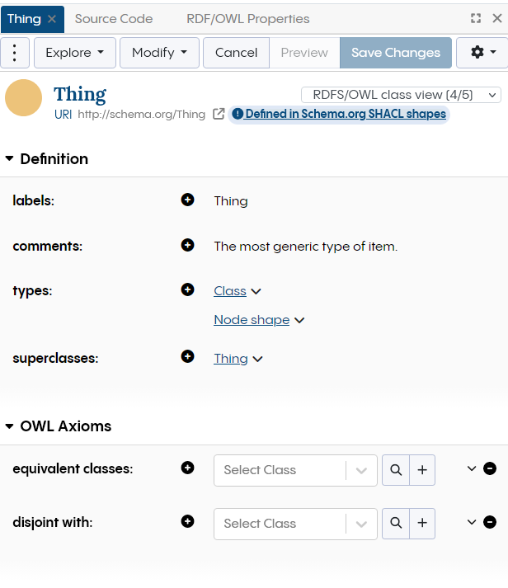The width and height of the screenshot is (508, 588).
Task: Add a new type with plus icon
Action: click(187, 289)
